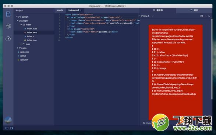
Task: Open app.js in the file tree
Action: point(23,56)
